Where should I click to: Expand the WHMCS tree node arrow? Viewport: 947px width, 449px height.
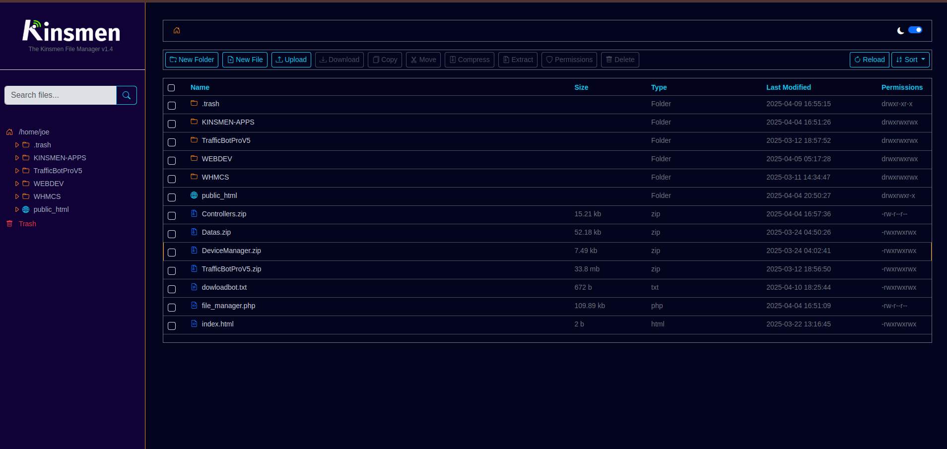click(17, 196)
